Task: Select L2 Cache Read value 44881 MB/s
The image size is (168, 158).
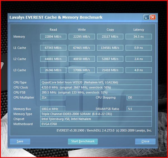Action: [x=53, y=59]
